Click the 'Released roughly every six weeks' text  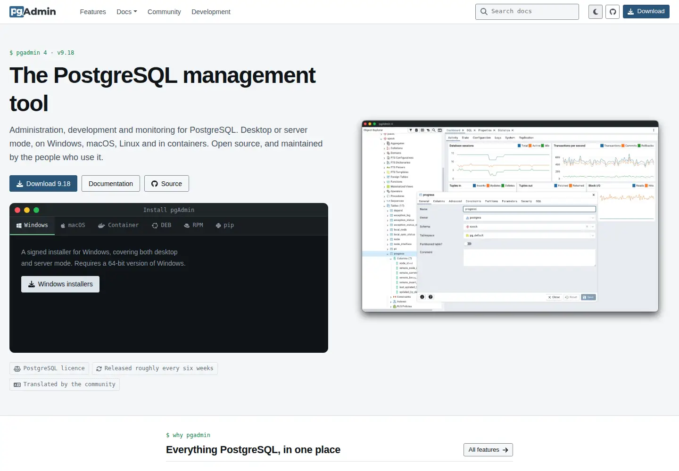coord(159,368)
